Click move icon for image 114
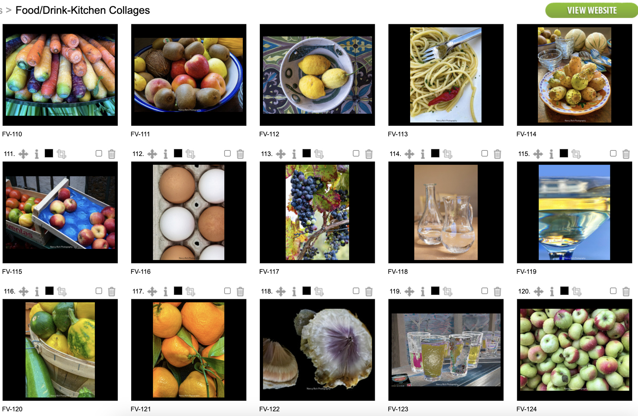Viewport: 638px width, 416px height. (409, 154)
